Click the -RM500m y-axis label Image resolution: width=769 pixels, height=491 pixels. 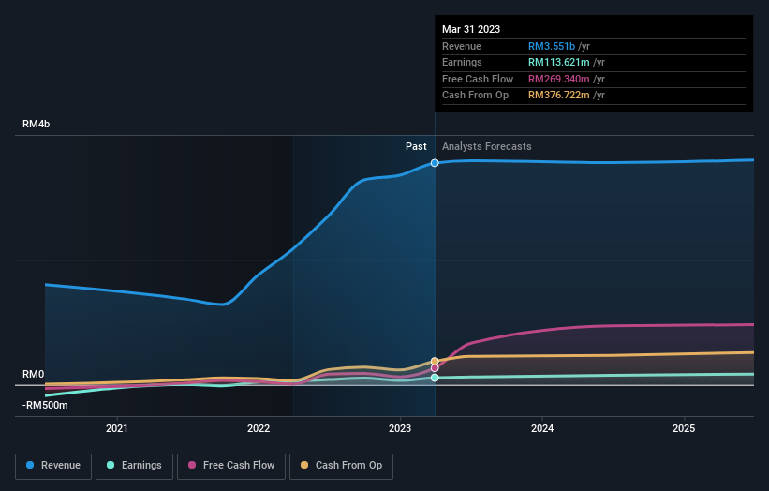point(45,405)
